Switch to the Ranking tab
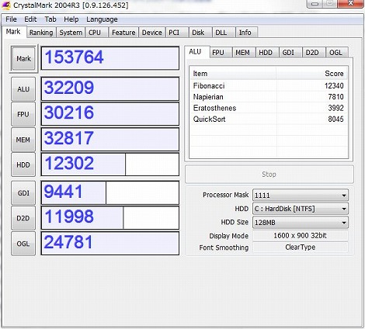 click(41, 33)
